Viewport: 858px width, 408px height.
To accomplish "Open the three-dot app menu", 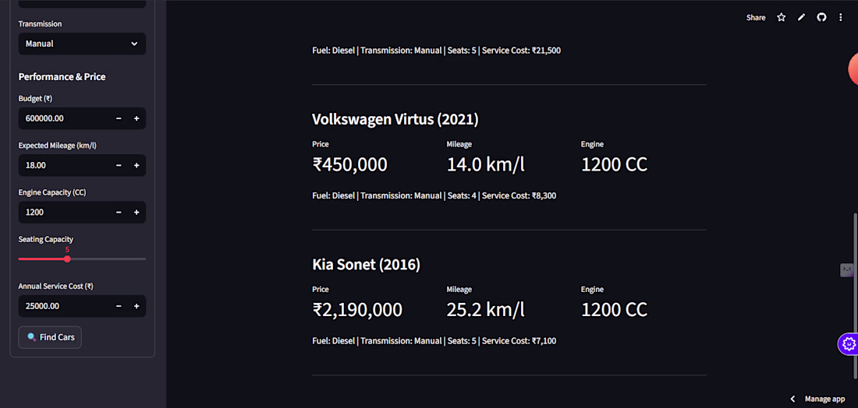I will click(841, 17).
